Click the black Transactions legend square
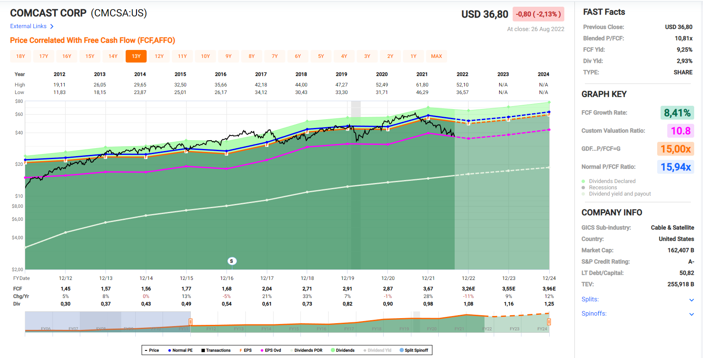703x358 pixels. (x=203, y=350)
